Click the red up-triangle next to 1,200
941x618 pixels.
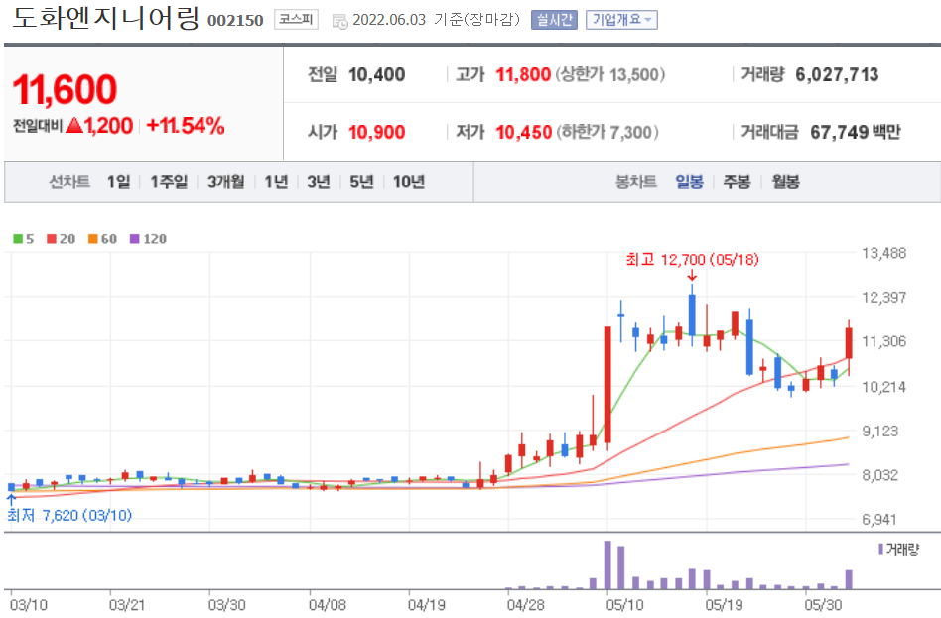74,125
